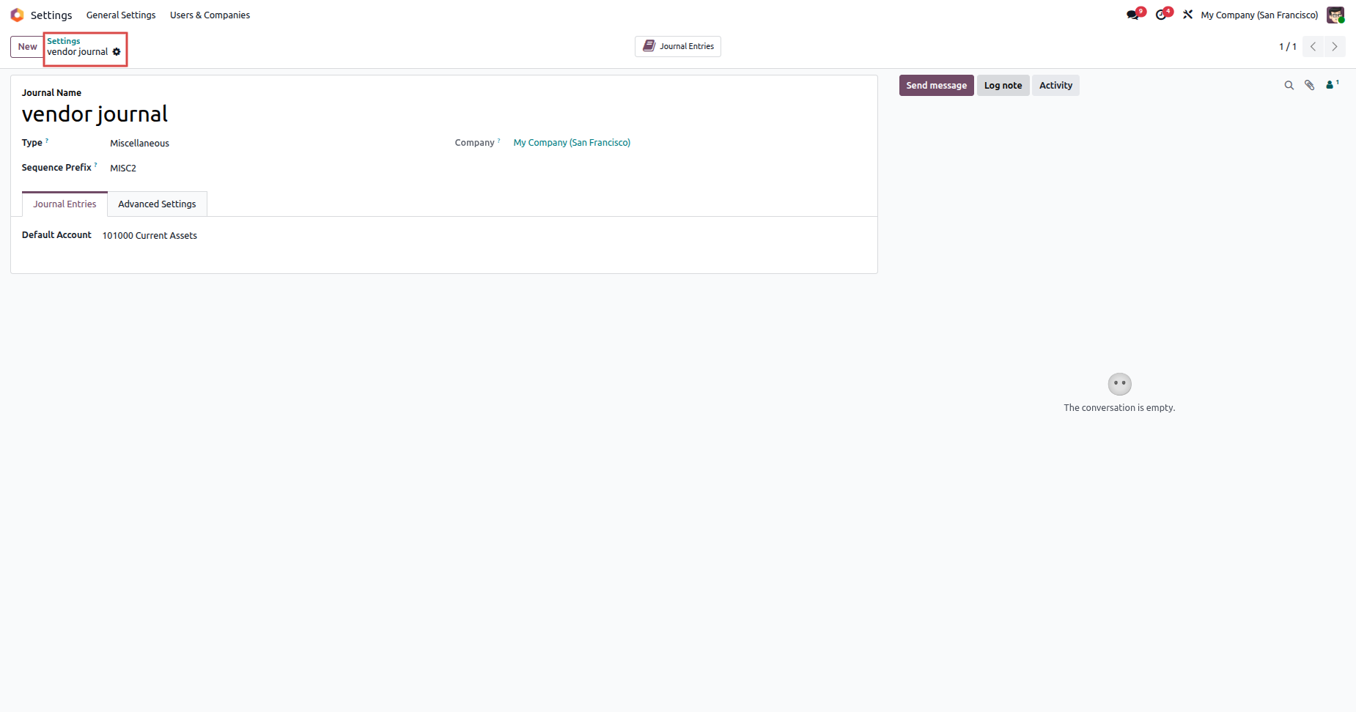Open attachments via the paperclip icon
This screenshot has height=712, width=1356.
1309,86
